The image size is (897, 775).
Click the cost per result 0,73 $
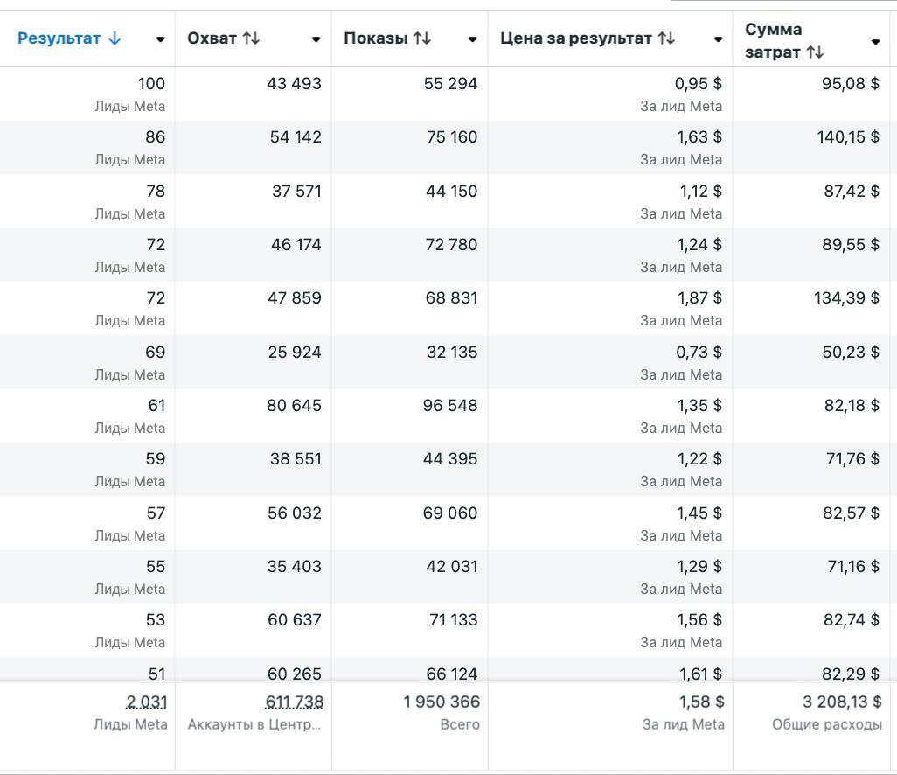(700, 353)
